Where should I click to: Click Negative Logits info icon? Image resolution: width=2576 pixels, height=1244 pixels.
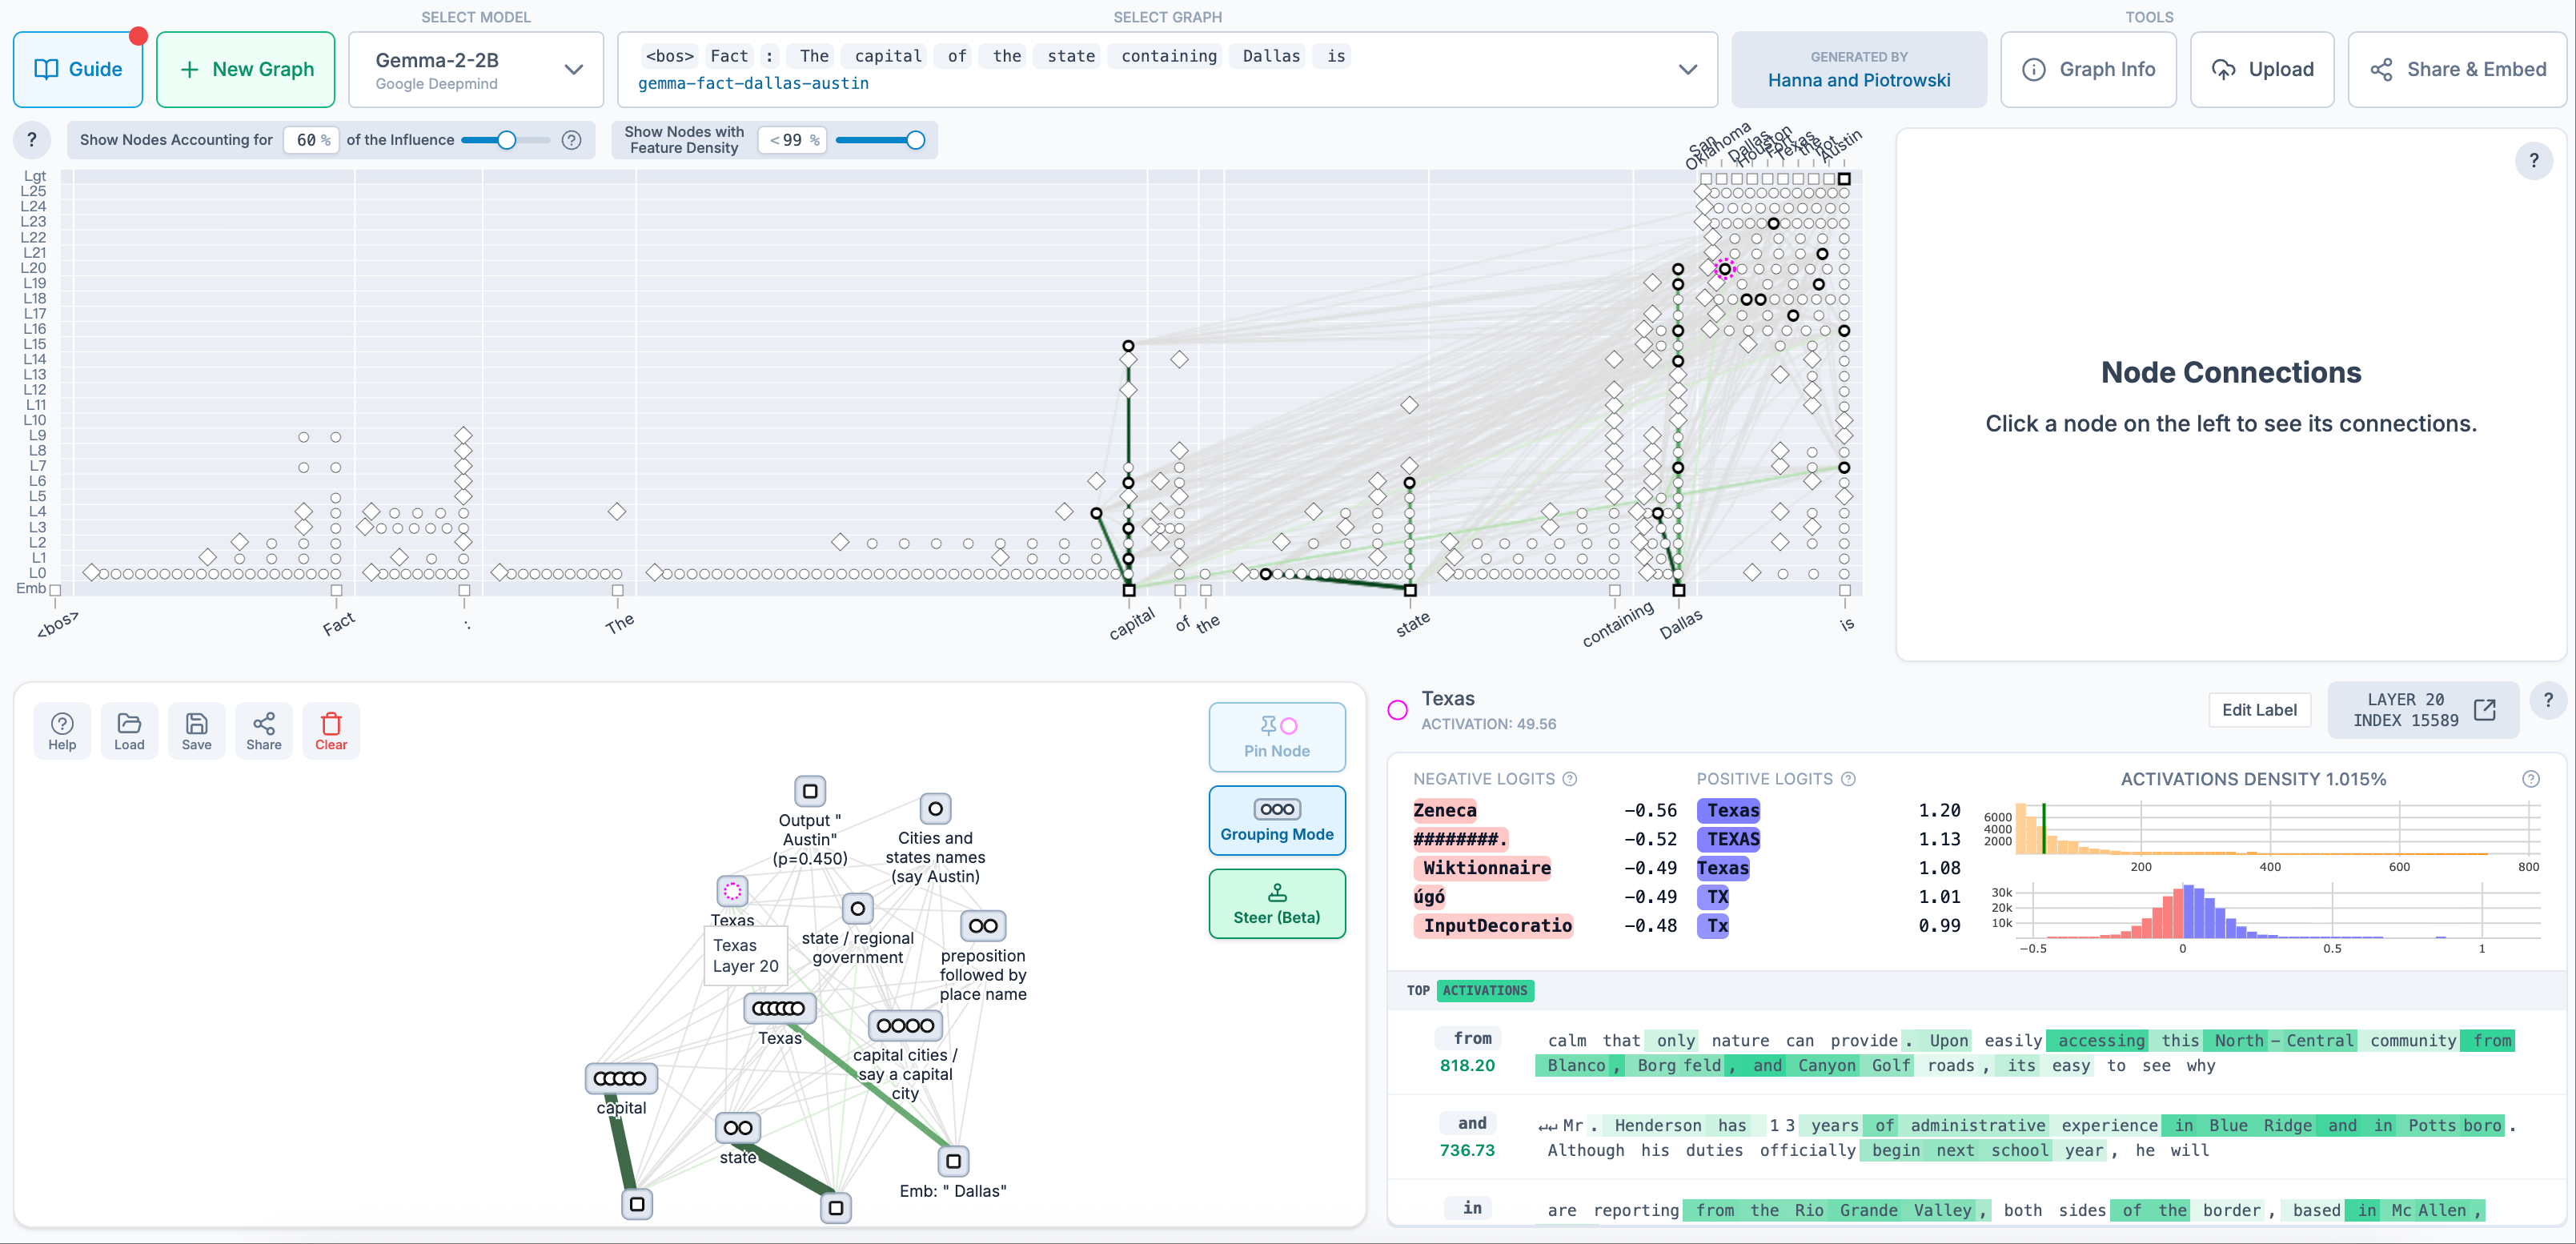click(x=1570, y=779)
